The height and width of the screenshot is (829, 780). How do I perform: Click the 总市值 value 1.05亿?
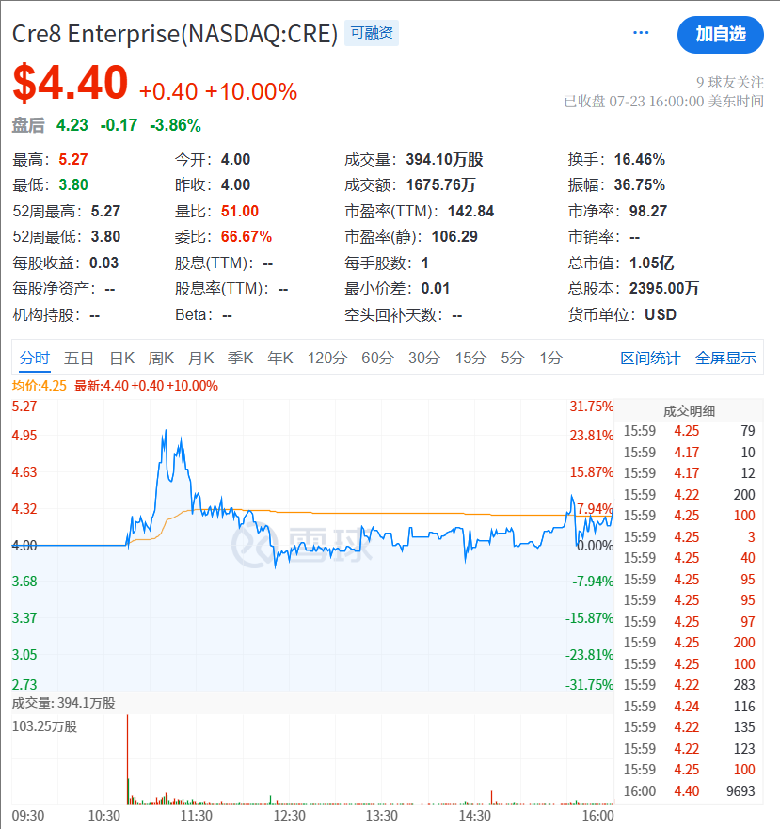coord(651,263)
